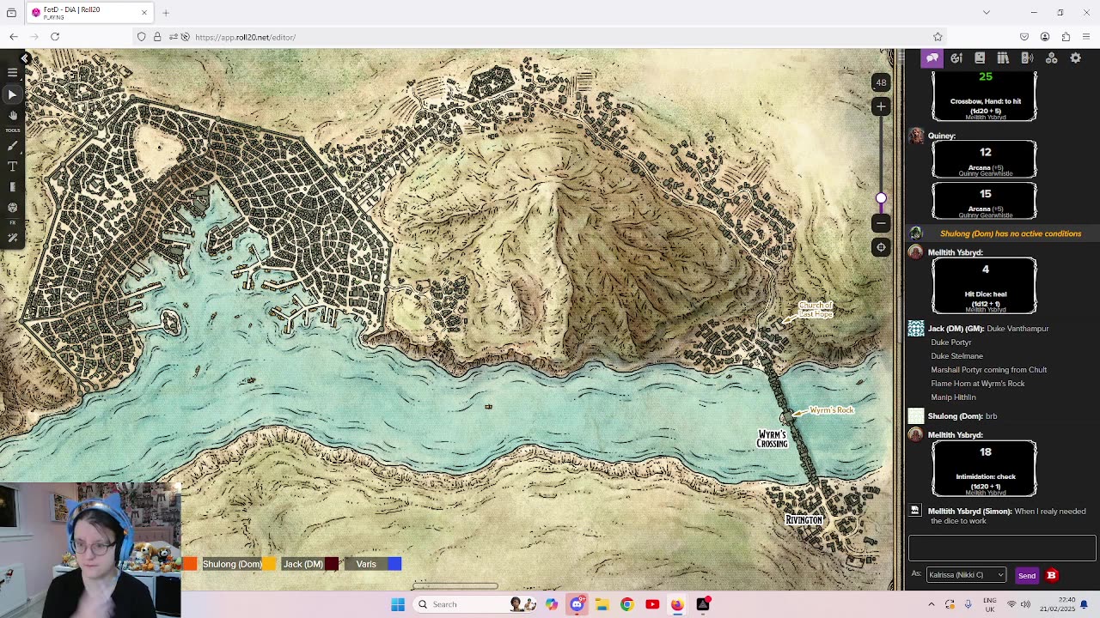This screenshot has width=1100, height=618.
Task: Open the Speaking As dropdown
Action: 966,575
